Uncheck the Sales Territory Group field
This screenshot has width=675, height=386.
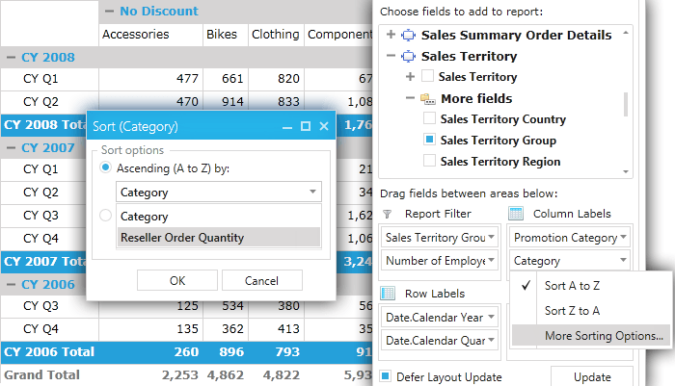click(427, 141)
